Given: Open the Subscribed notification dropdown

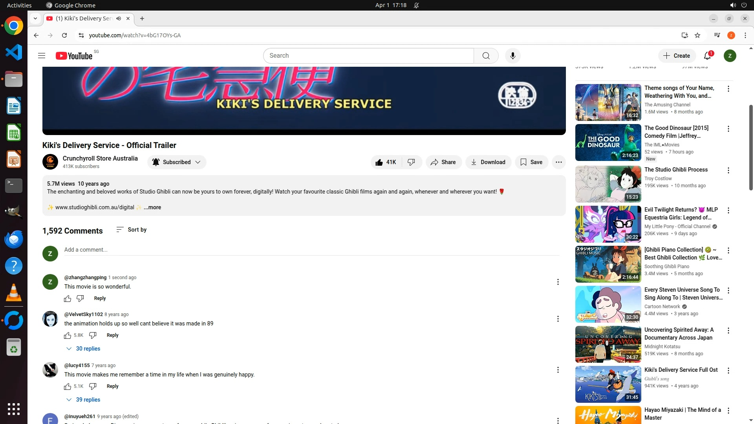Looking at the screenshot, I should pos(177,162).
